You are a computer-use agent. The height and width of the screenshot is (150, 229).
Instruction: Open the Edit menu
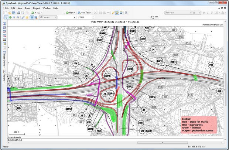coord(13,8)
